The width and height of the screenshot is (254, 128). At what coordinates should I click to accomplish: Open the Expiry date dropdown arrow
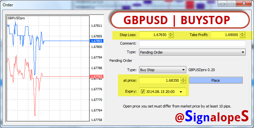181,92
